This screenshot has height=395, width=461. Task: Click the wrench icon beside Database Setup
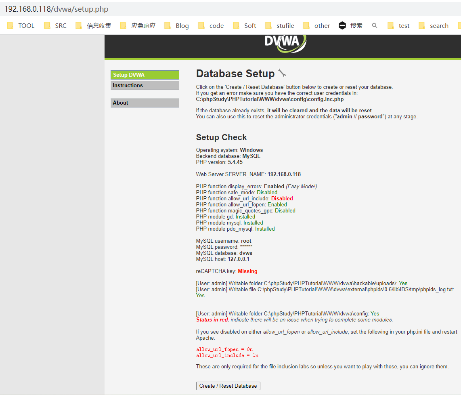(x=282, y=73)
